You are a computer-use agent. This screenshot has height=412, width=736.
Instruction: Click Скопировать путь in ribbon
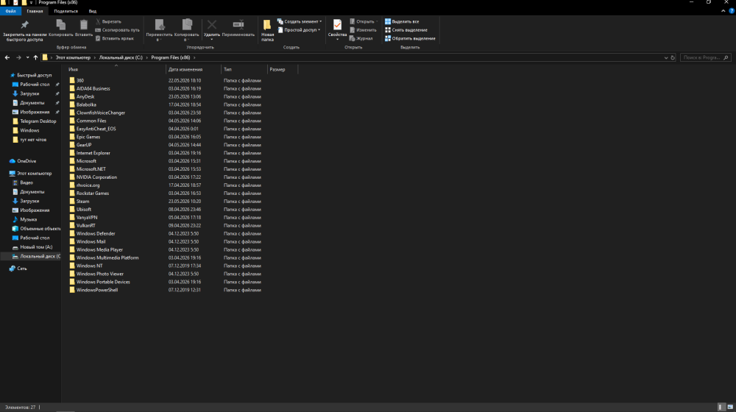click(x=117, y=30)
